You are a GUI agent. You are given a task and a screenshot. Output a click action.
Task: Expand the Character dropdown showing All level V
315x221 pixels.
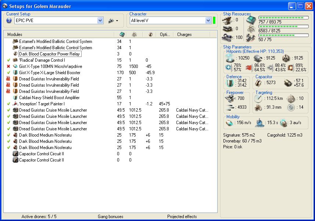coord(208,21)
